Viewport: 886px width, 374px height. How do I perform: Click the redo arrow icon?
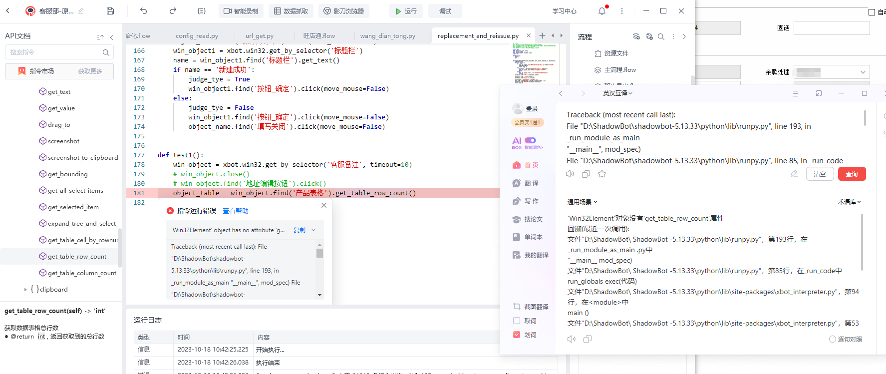pos(173,11)
